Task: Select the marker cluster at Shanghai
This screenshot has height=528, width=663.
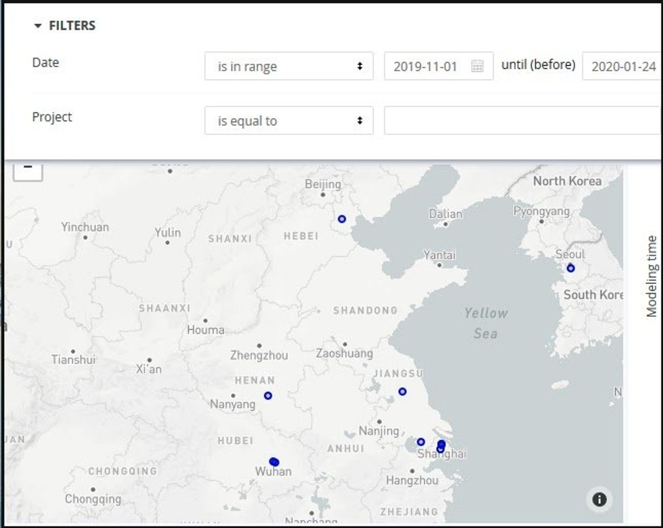Action: tap(441, 446)
